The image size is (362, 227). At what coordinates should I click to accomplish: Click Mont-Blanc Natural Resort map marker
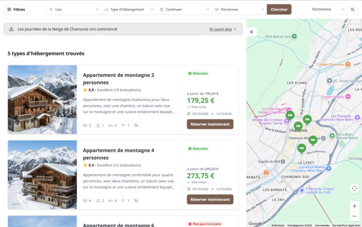pyautogui.click(x=332, y=136)
